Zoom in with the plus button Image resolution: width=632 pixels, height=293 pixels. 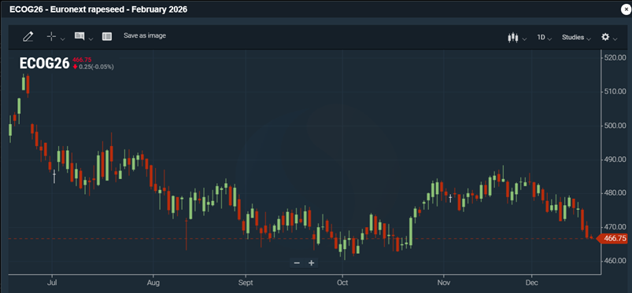click(311, 263)
